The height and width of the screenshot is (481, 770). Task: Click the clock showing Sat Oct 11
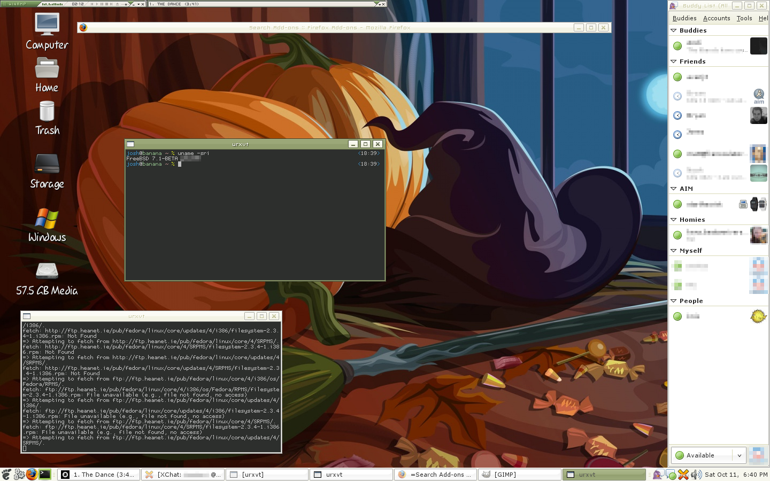tap(736, 475)
